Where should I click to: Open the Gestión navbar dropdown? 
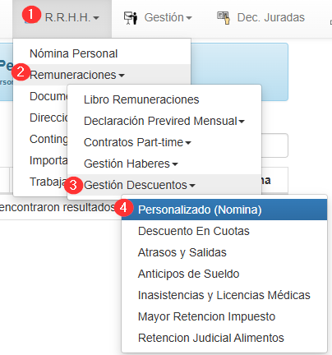pos(158,18)
